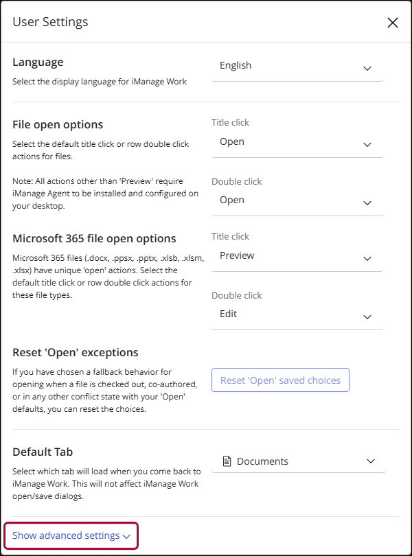Click the Language heading
Image resolution: width=412 pixels, height=556 pixels.
pos(38,62)
